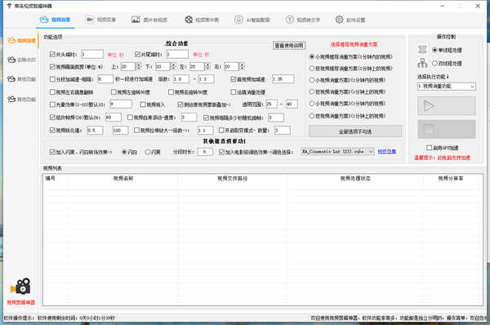490x325 pixels.
Task: Open the Cinematic LUT cube dropdown
Action: click(x=337, y=152)
